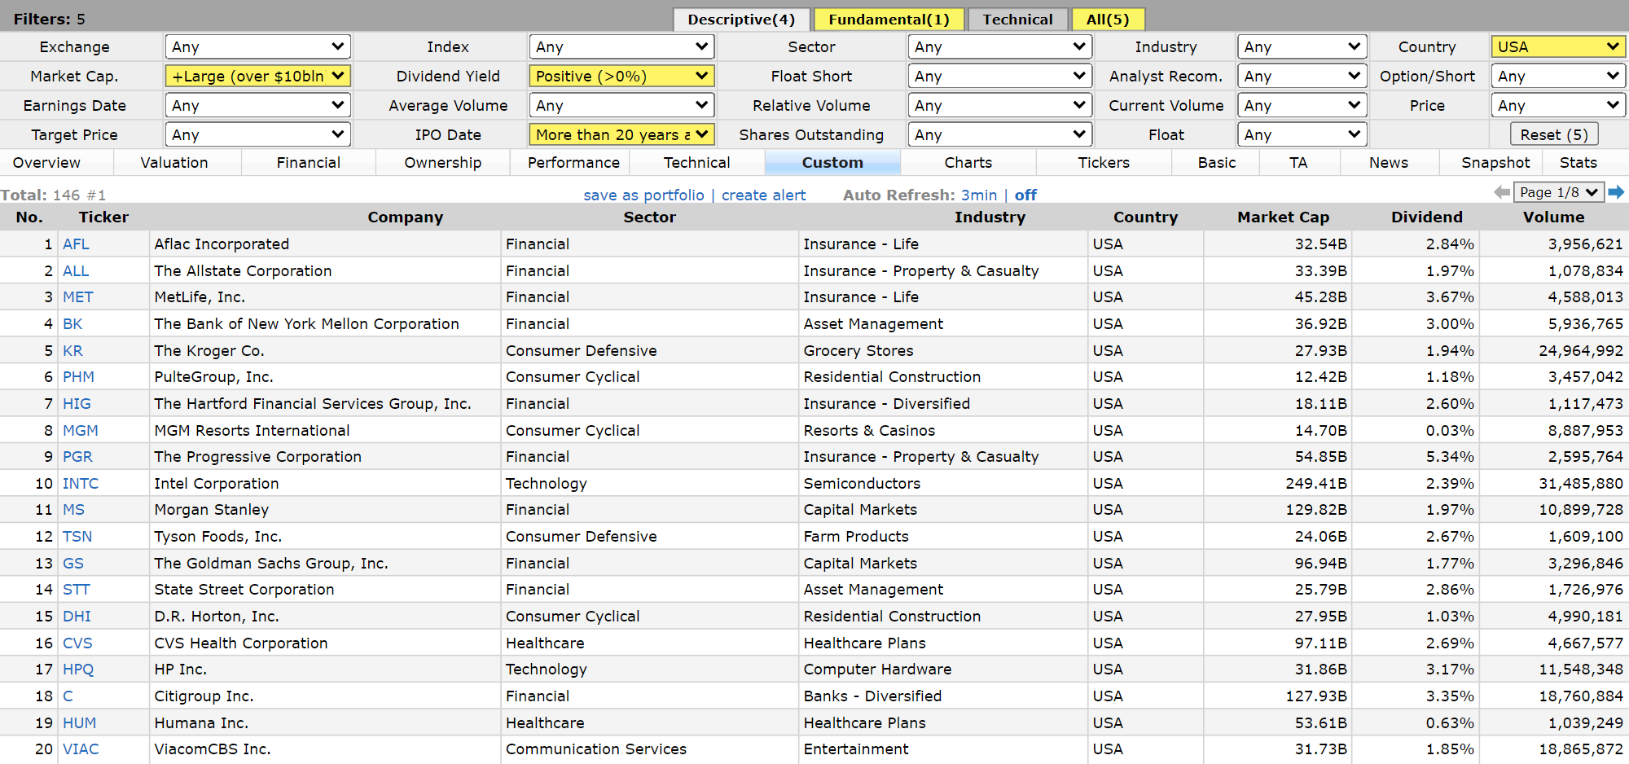This screenshot has width=1629, height=764.
Task: Open the Target Price dropdown
Action: coord(257,134)
